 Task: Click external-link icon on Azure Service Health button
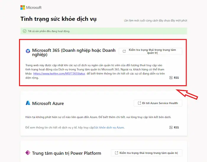click(138, 103)
